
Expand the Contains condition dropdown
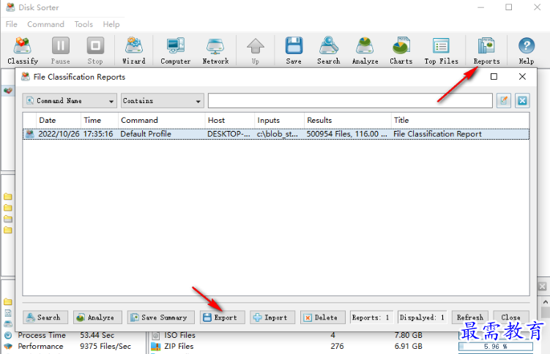tap(162, 100)
